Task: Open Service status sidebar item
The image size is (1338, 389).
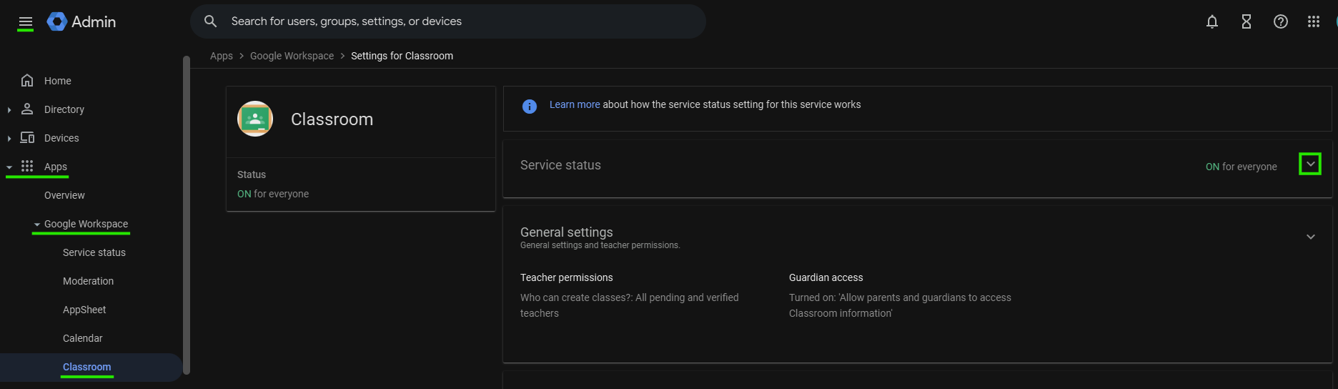Action: tap(94, 252)
